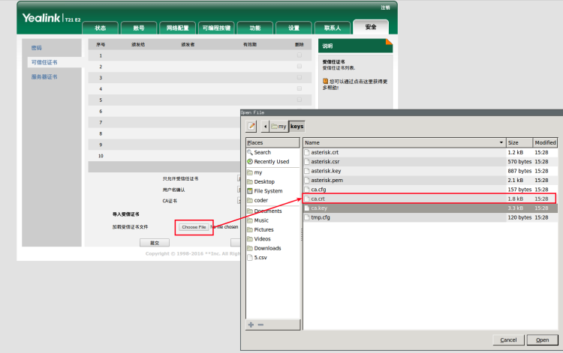Click the Name column sort arrow
Screen dimensions: 563x353
pyautogui.click(x=501, y=142)
